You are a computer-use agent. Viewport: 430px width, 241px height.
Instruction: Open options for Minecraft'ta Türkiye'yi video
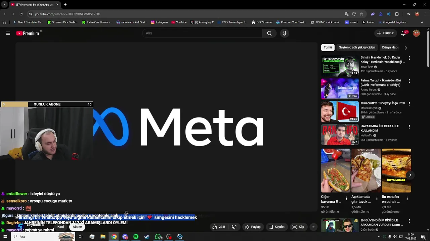pos(409,104)
